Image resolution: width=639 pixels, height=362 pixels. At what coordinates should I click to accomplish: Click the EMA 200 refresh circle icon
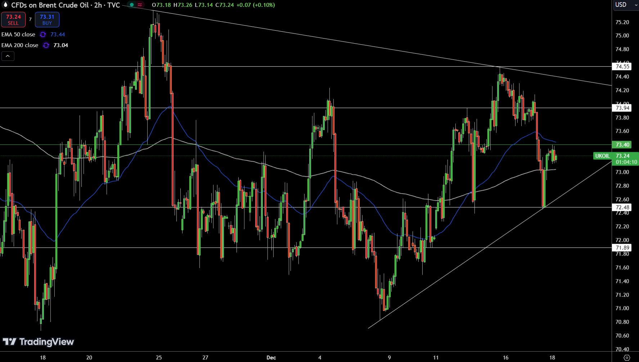click(x=46, y=45)
